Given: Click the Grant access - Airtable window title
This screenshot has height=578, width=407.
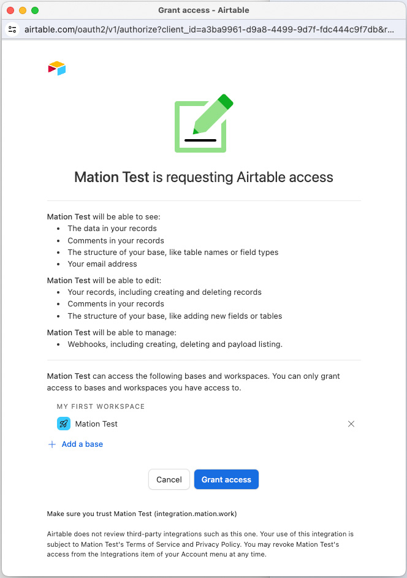Looking at the screenshot, I should coord(203,10).
